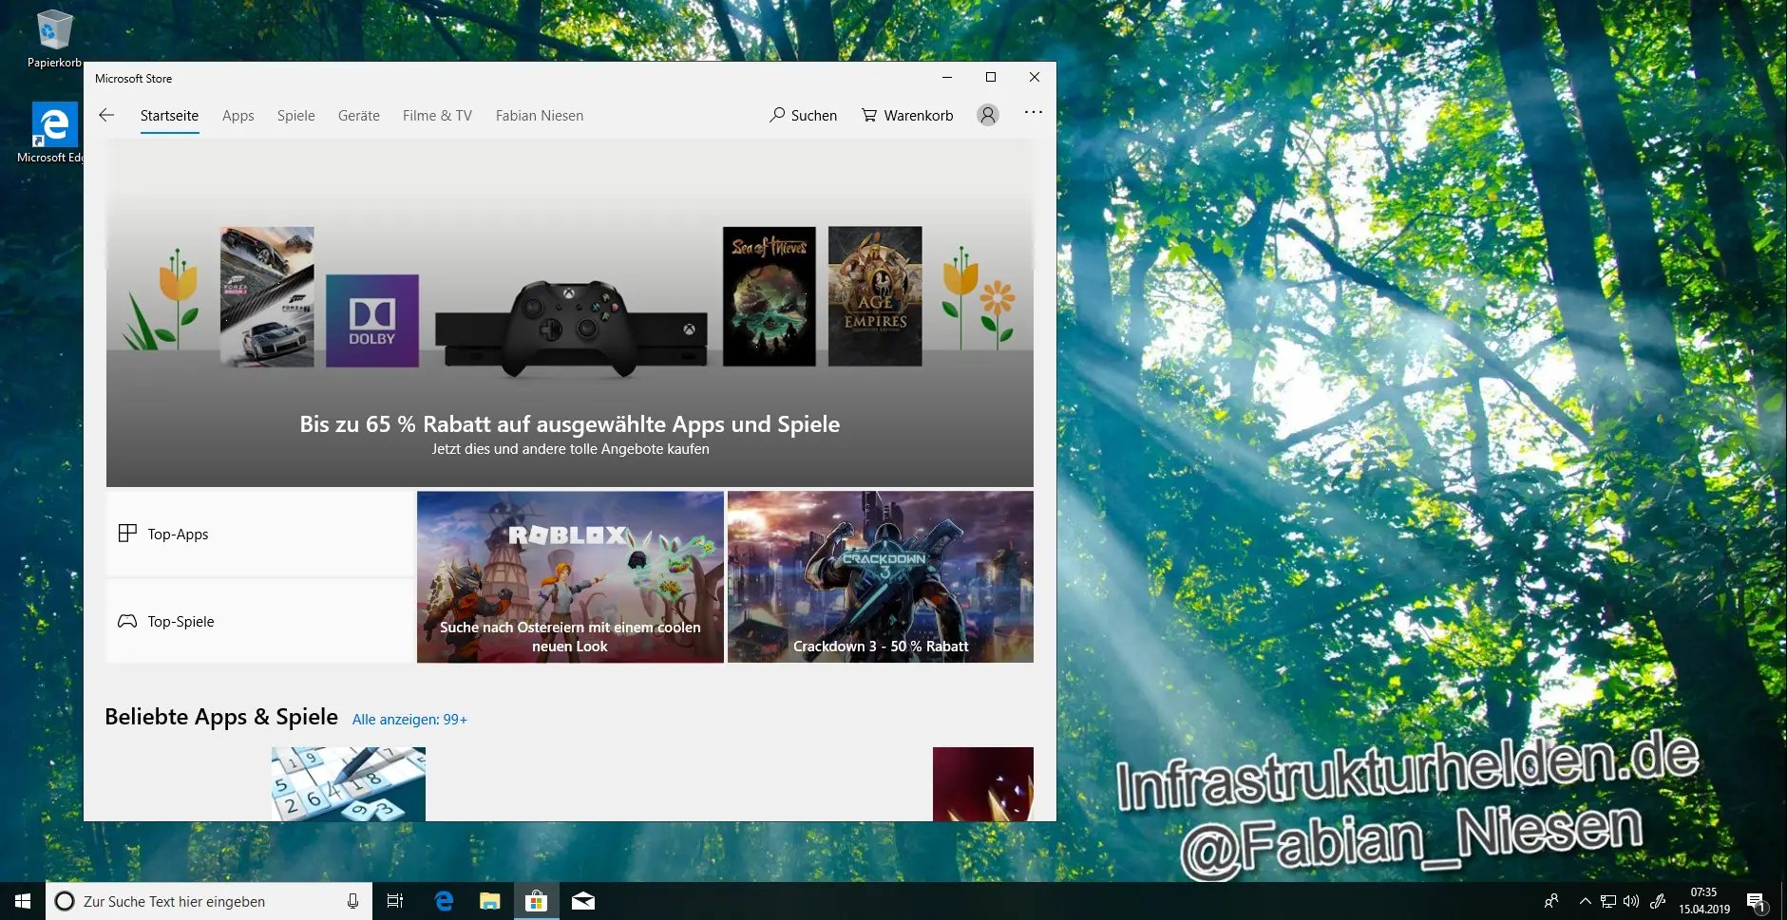Expand the hidden system tray icons
This screenshot has width=1787, height=920.
click(x=1585, y=901)
